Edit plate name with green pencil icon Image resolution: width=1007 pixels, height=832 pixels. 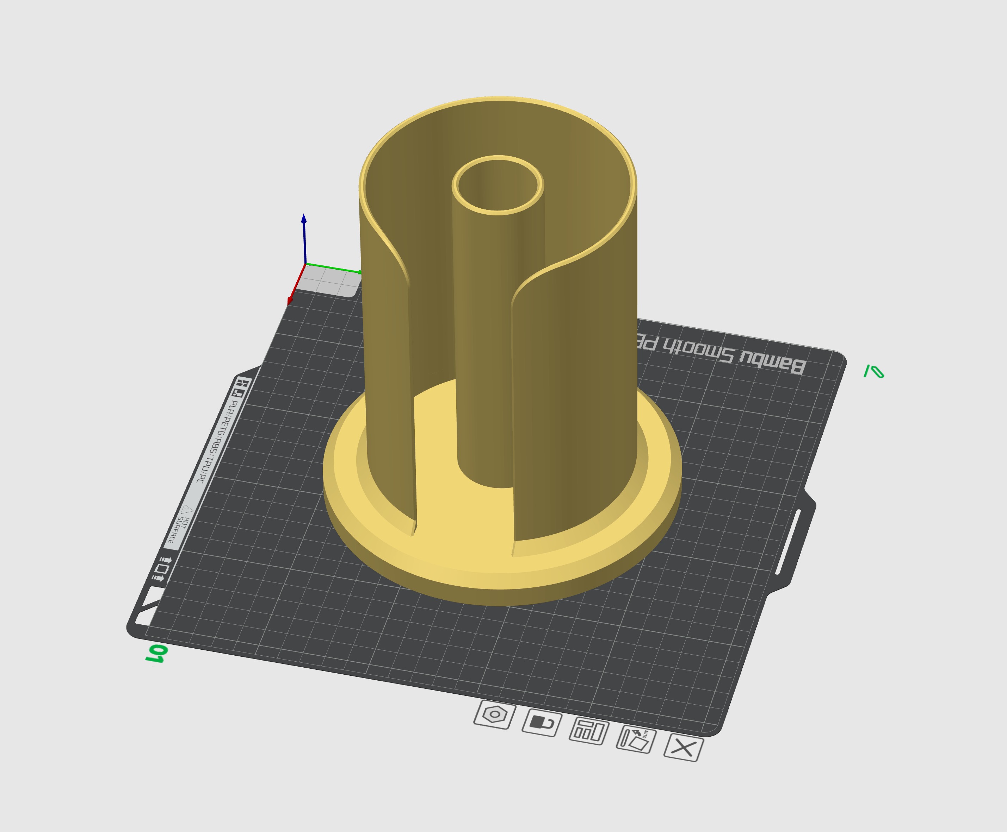[874, 372]
